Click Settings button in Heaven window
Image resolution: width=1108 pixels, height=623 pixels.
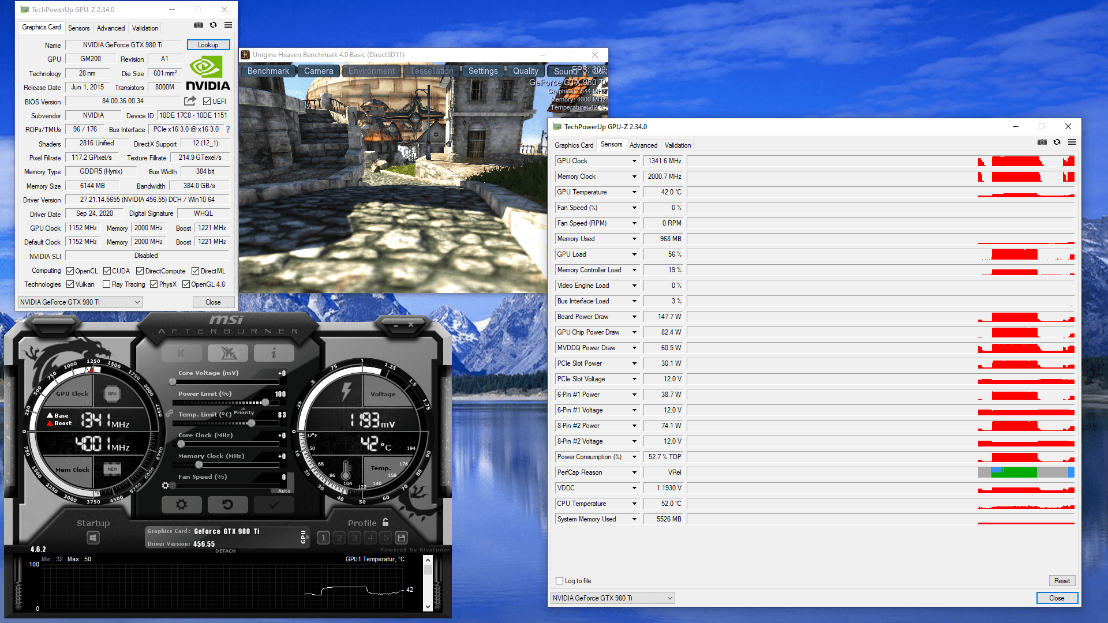click(x=483, y=71)
